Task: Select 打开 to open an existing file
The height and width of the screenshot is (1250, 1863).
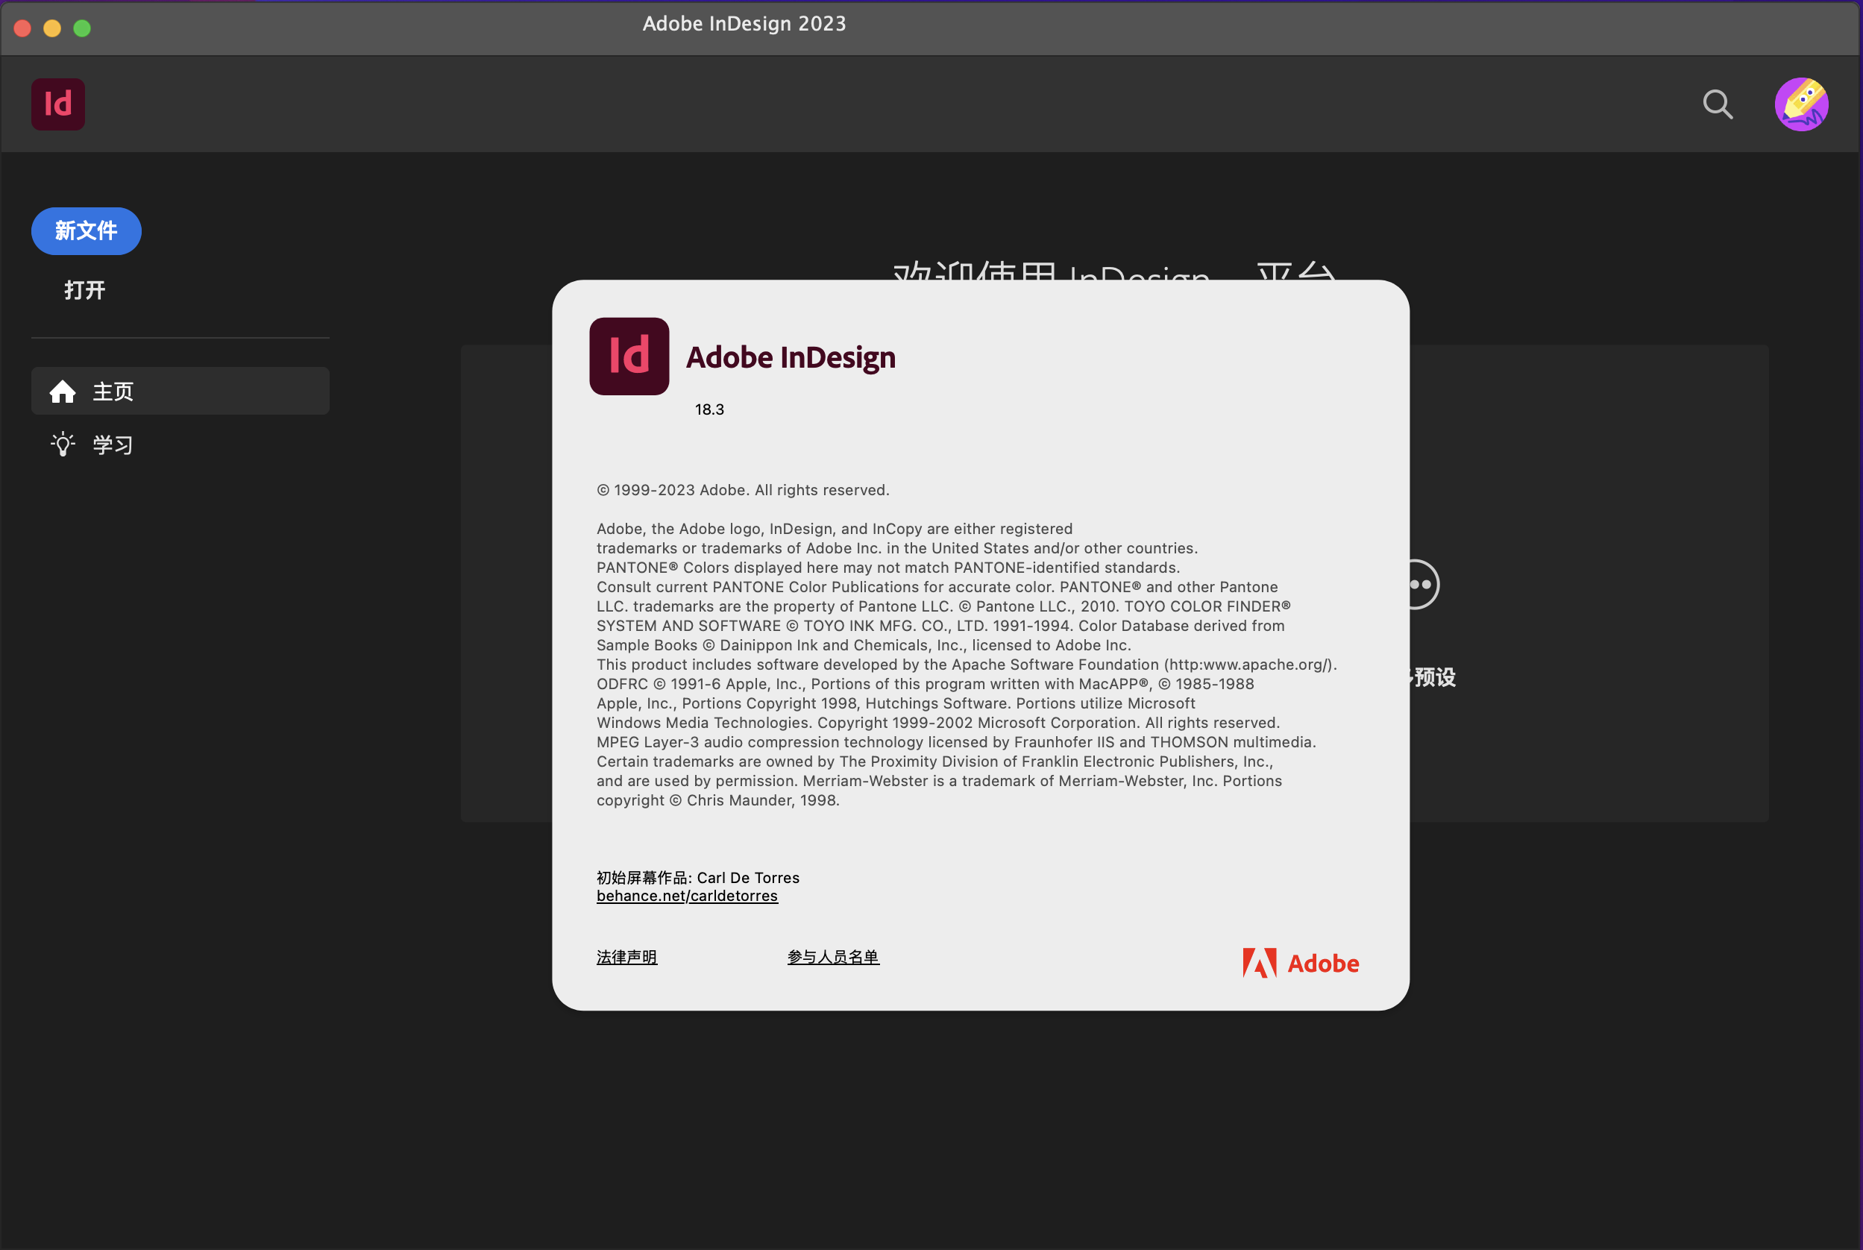Action: 84,290
